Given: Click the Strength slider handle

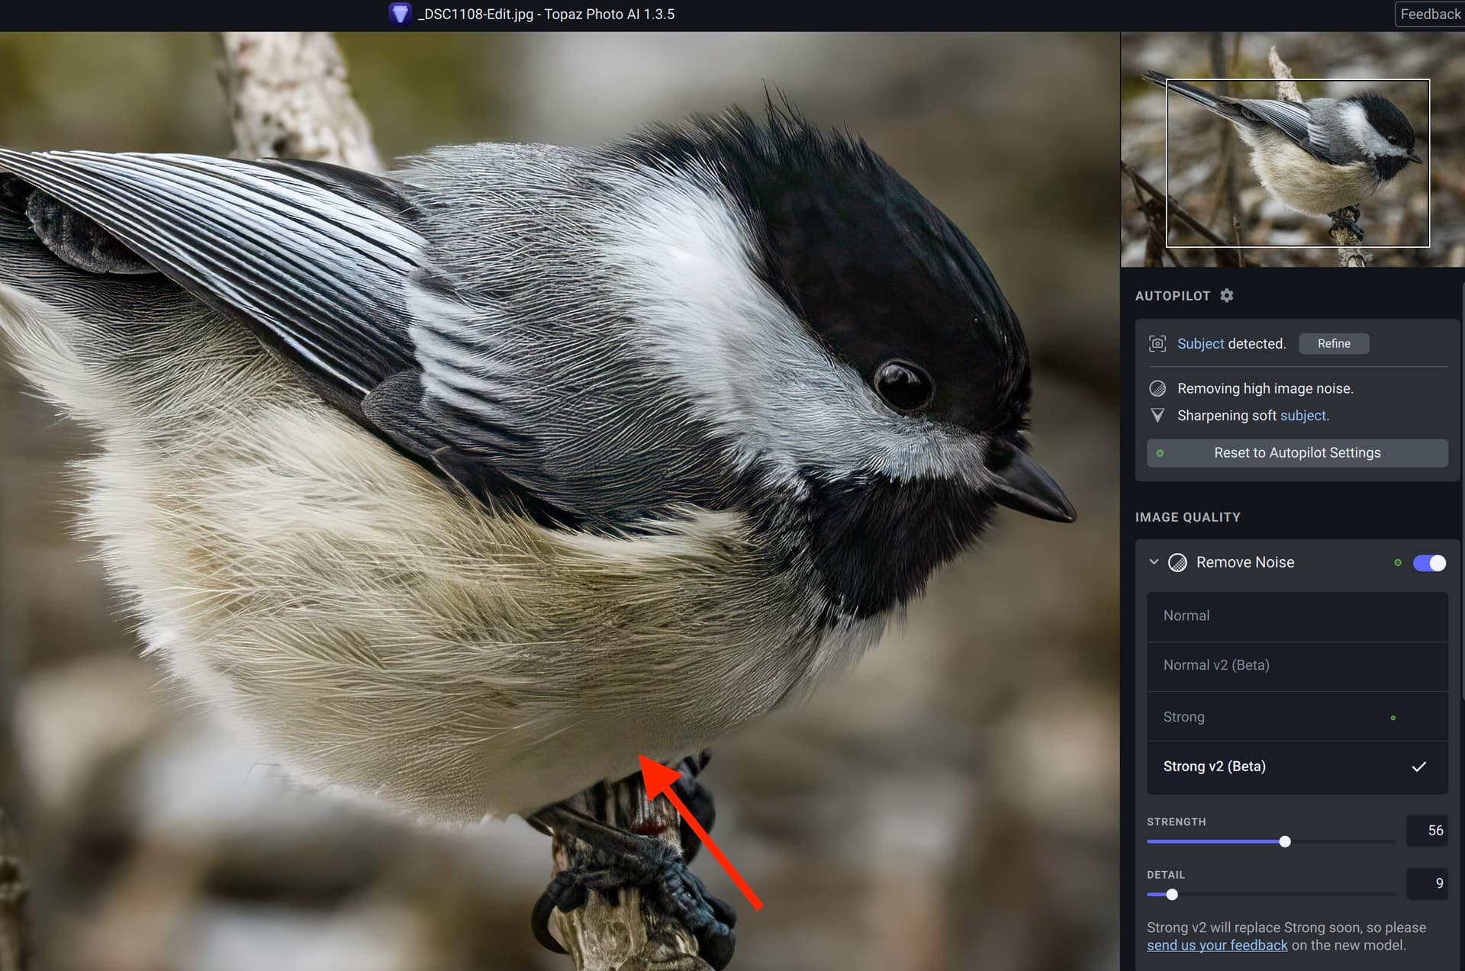Looking at the screenshot, I should [1285, 841].
